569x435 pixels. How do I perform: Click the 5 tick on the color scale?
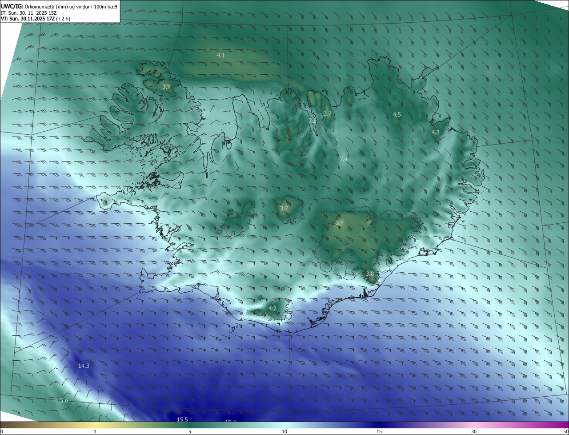click(190, 431)
